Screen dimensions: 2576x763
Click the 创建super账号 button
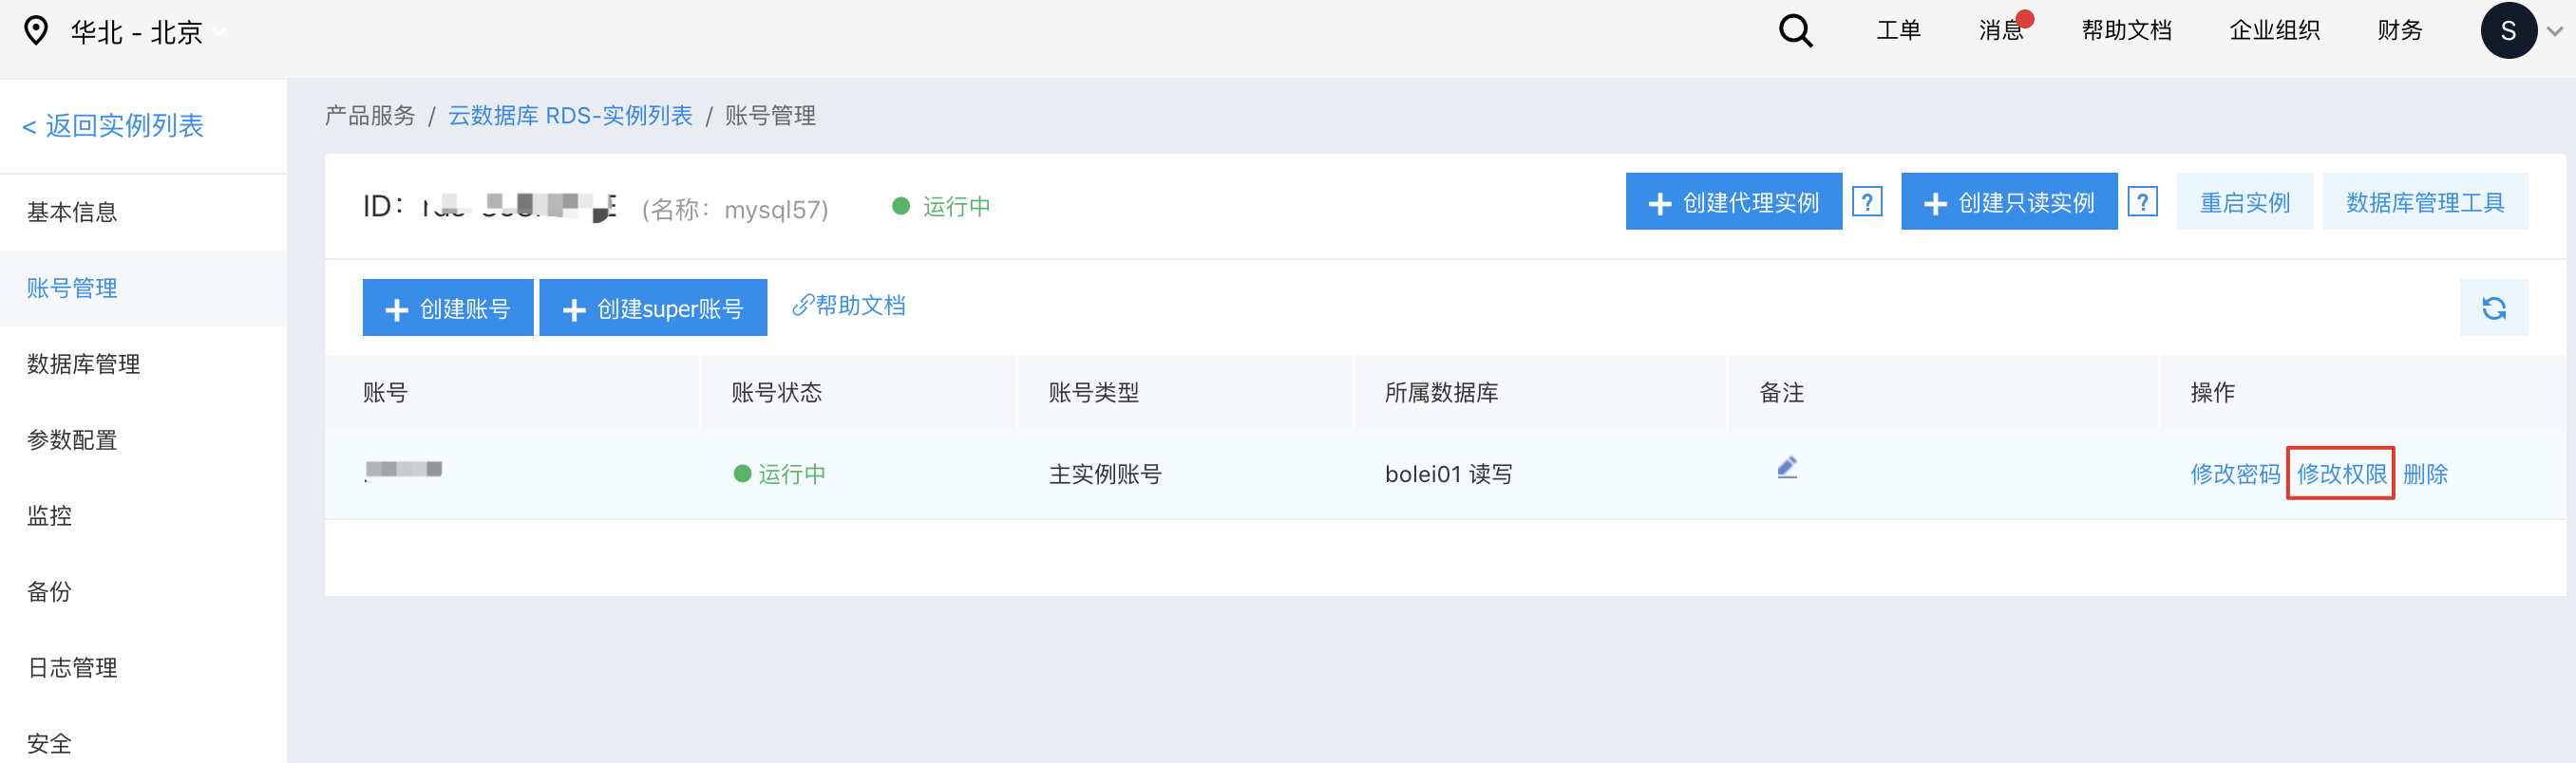(x=653, y=308)
